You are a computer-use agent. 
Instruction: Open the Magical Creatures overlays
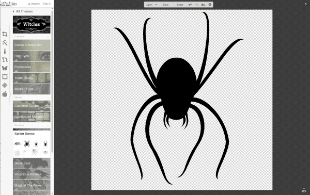coord(32,185)
